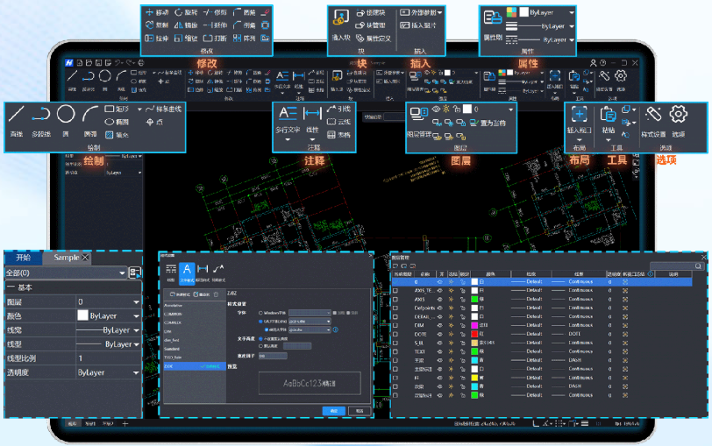Expand the 外部参照 dropdown arrow

[440, 12]
